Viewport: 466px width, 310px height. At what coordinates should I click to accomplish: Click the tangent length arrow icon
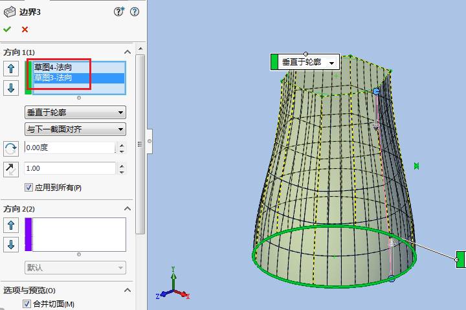tap(11, 170)
